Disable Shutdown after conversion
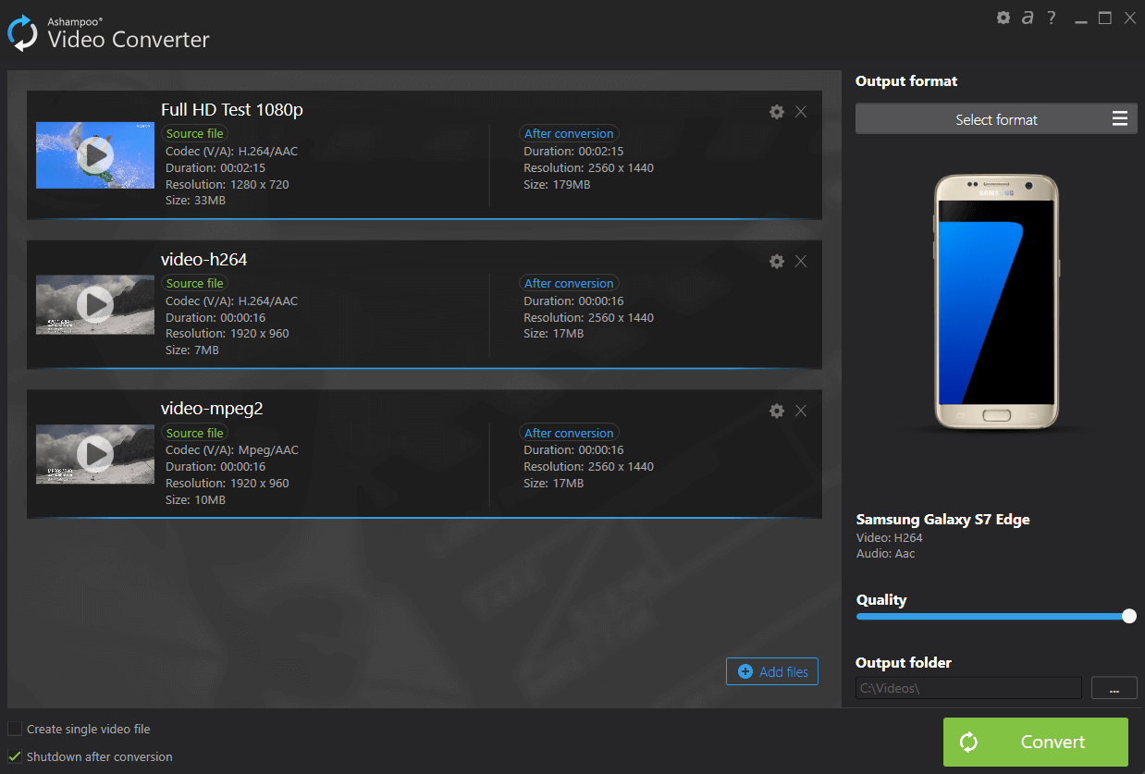 [x=14, y=756]
